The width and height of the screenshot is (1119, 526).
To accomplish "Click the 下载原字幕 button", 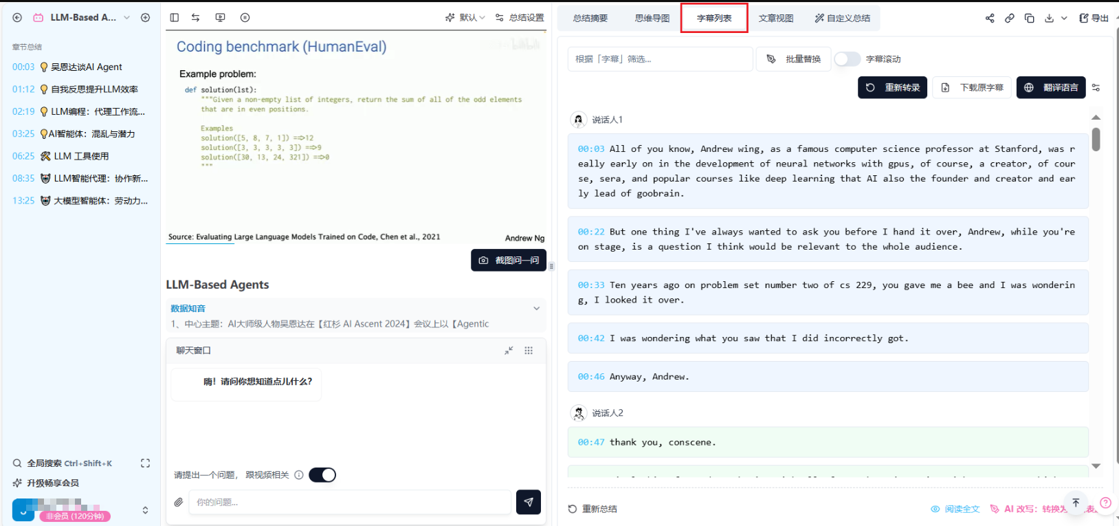I will point(972,88).
